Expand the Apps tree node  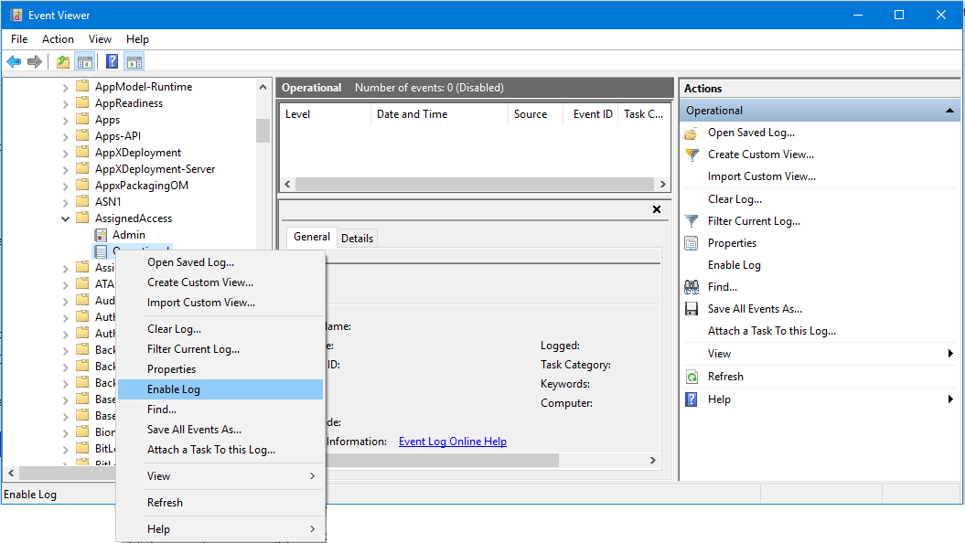[x=65, y=121]
